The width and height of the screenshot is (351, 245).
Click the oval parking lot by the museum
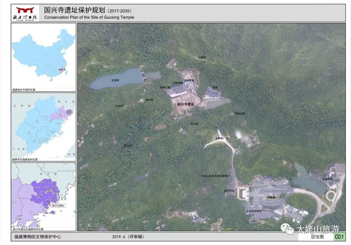point(271,198)
